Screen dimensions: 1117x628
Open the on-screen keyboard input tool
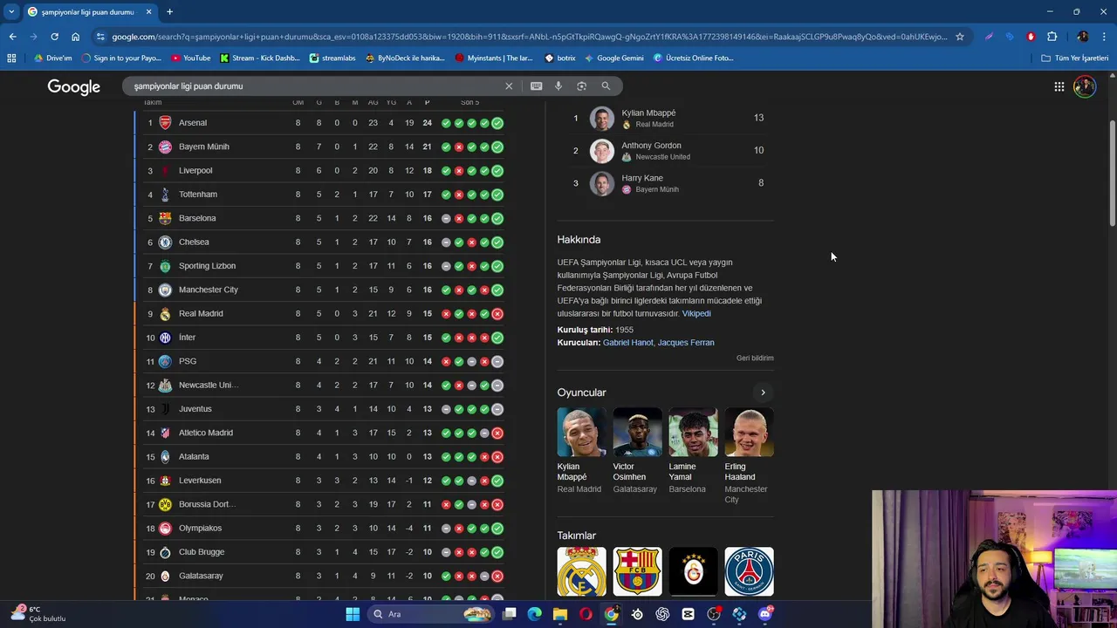(536, 85)
